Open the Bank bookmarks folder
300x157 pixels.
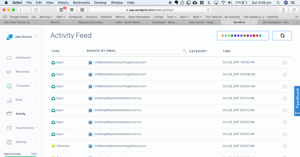[185, 17]
